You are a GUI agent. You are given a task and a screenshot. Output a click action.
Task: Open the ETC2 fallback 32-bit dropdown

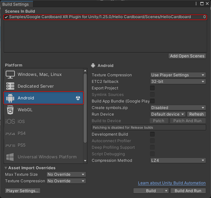point(178,82)
